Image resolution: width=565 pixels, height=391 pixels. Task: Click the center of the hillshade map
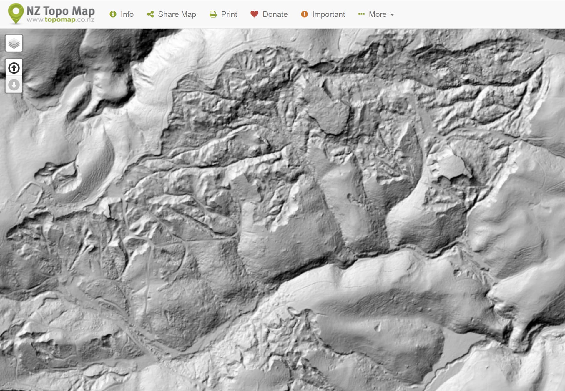282,210
